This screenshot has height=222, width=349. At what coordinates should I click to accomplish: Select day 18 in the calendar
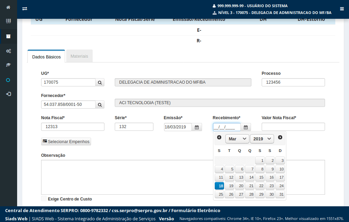tap(219, 186)
